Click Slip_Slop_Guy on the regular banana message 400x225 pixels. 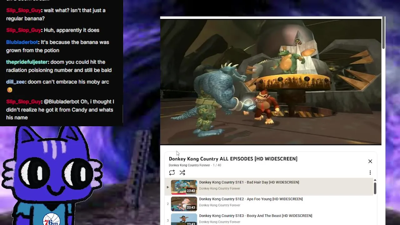click(23, 11)
